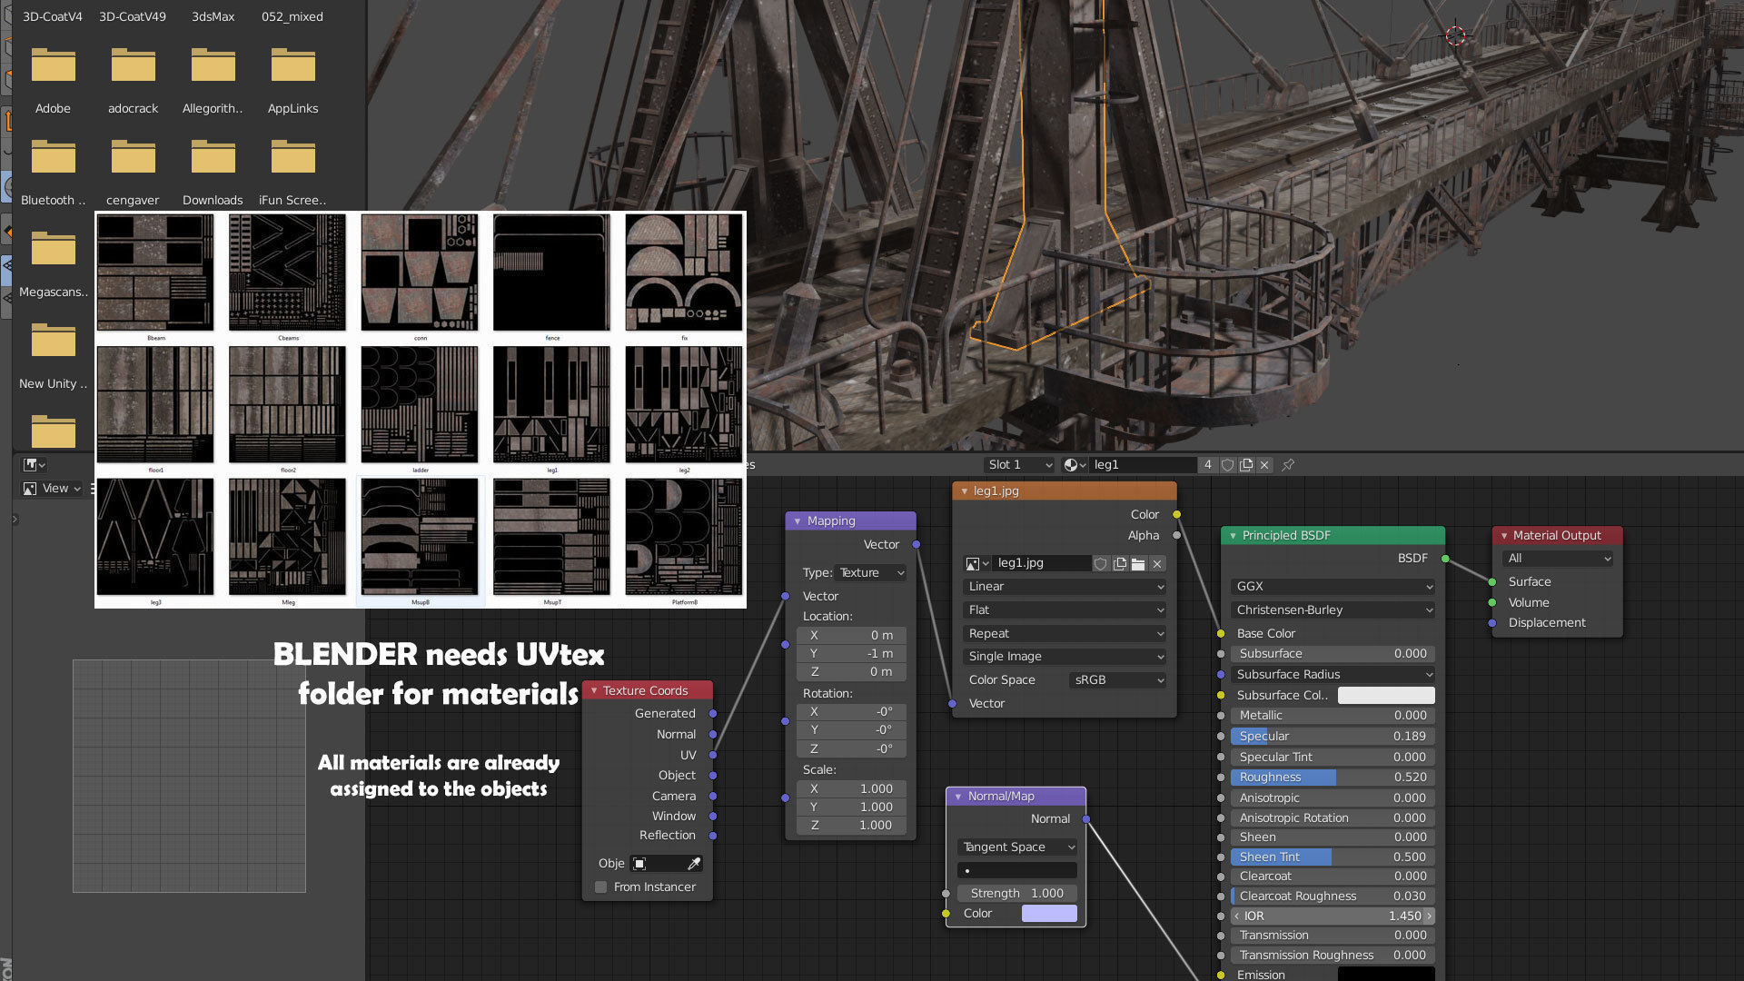
Task: Unlink the leg1.jpg image with the X icon
Action: click(x=1157, y=564)
